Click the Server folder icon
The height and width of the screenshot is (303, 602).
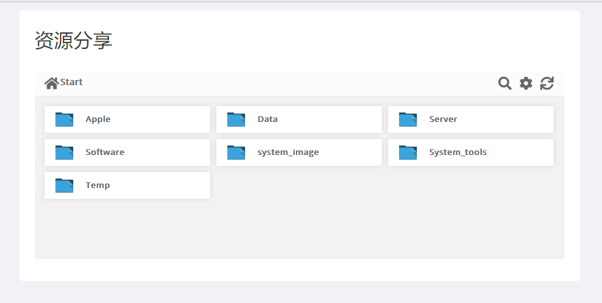[x=408, y=119]
